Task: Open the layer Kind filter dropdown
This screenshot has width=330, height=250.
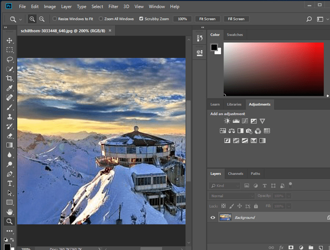Action: [x=225, y=186]
